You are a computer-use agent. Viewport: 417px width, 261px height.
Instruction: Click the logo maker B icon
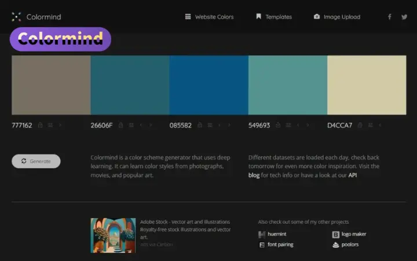click(335, 234)
